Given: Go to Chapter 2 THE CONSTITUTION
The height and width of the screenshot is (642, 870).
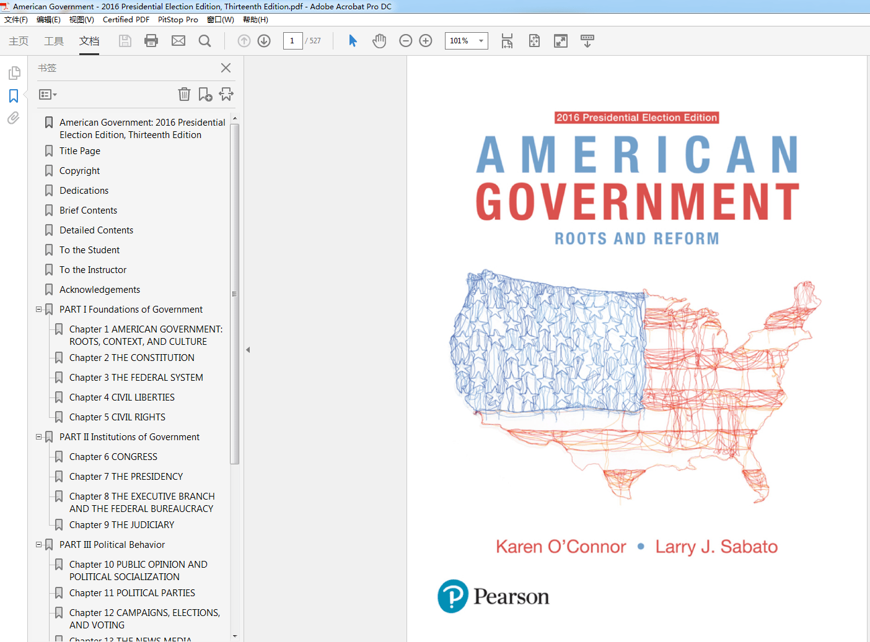Looking at the screenshot, I should (x=132, y=358).
